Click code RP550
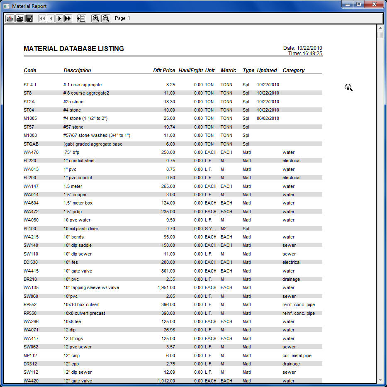 coord(30,314)
